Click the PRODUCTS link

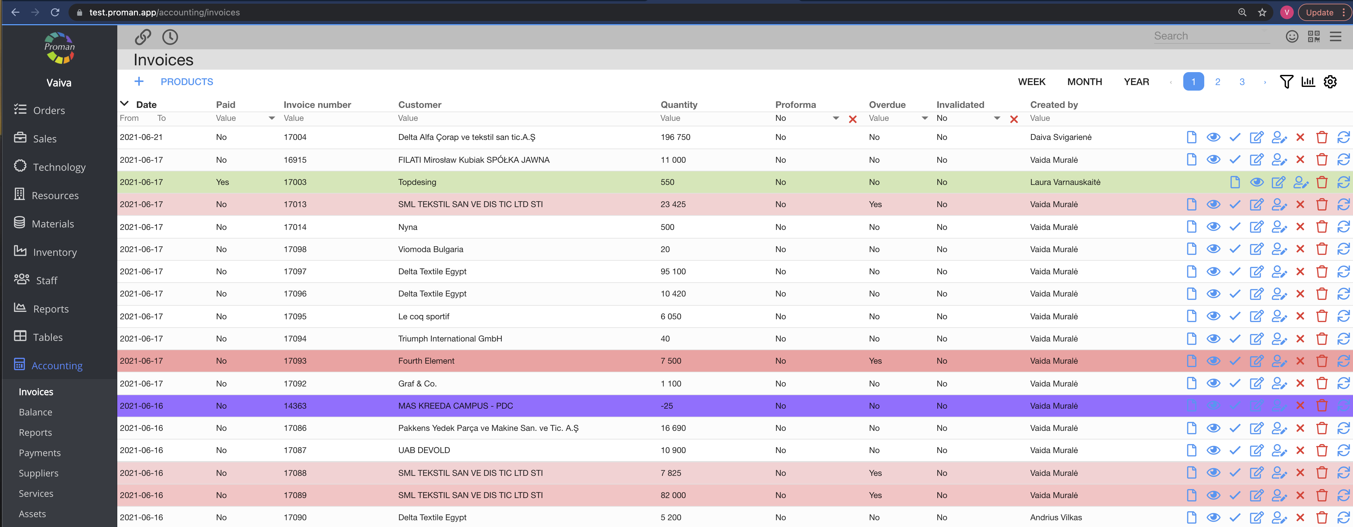tap(186, 82)
